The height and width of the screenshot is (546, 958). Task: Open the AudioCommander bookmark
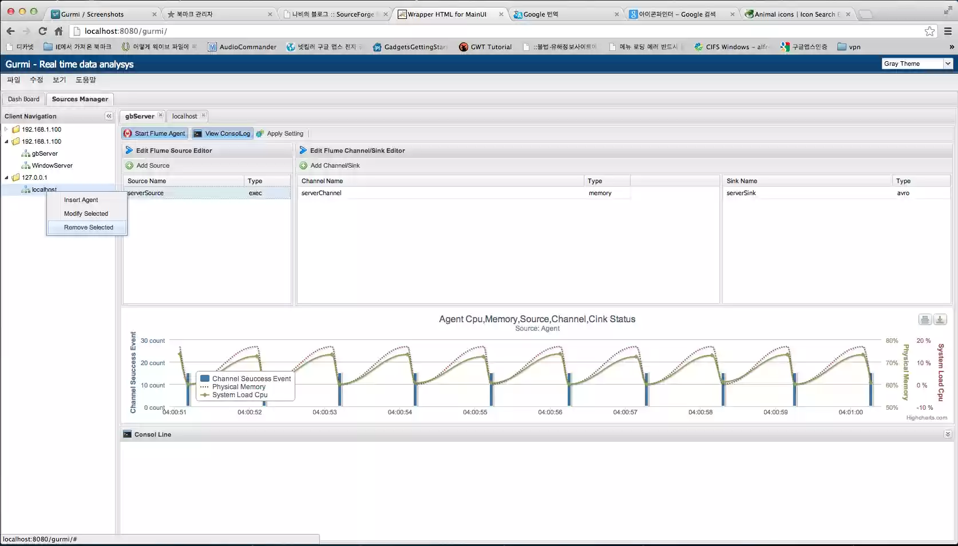point(242,47)
